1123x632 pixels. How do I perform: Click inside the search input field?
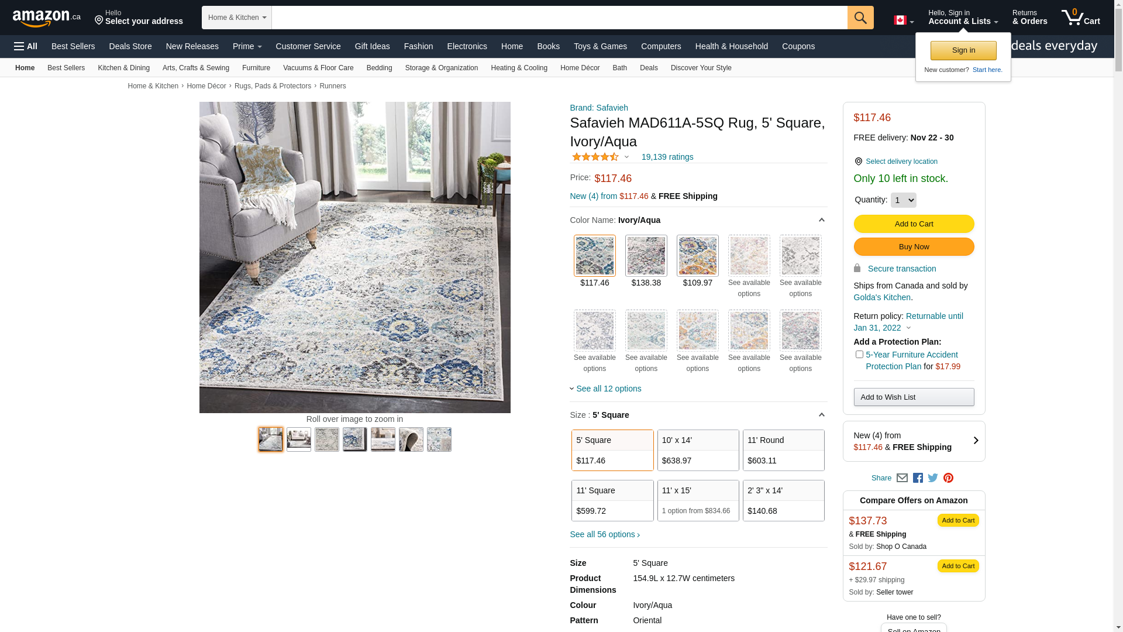(559, 18)
